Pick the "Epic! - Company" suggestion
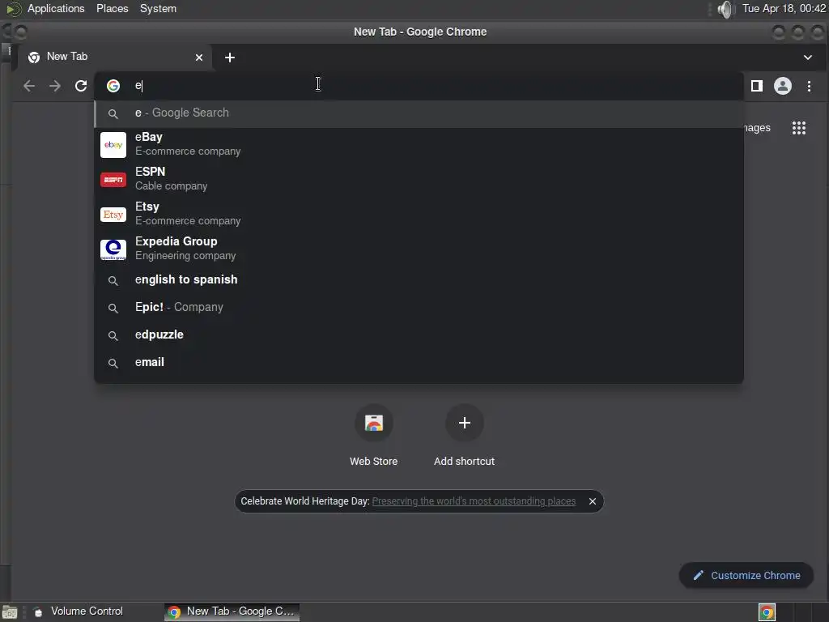 (419, 307)
